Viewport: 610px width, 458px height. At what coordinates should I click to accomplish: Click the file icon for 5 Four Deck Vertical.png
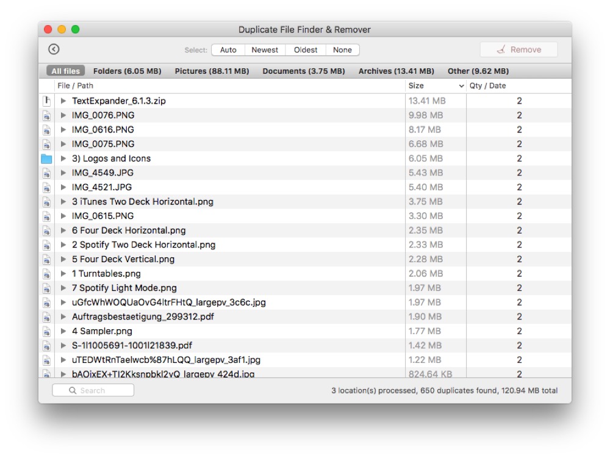(x=47, y=259)
